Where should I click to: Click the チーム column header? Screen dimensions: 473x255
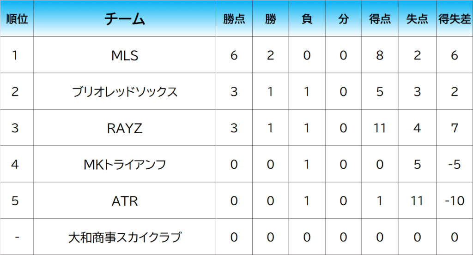pyautogui.click(x=125, y=19)
